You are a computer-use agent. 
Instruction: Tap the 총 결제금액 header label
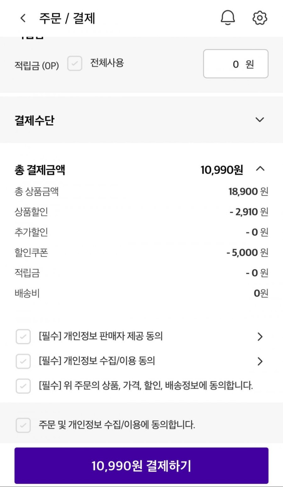pyautogui.click(x=40, y=170)
